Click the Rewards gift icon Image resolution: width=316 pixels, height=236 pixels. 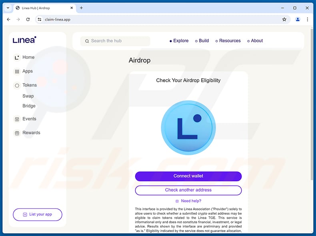(x=17, y=133)
